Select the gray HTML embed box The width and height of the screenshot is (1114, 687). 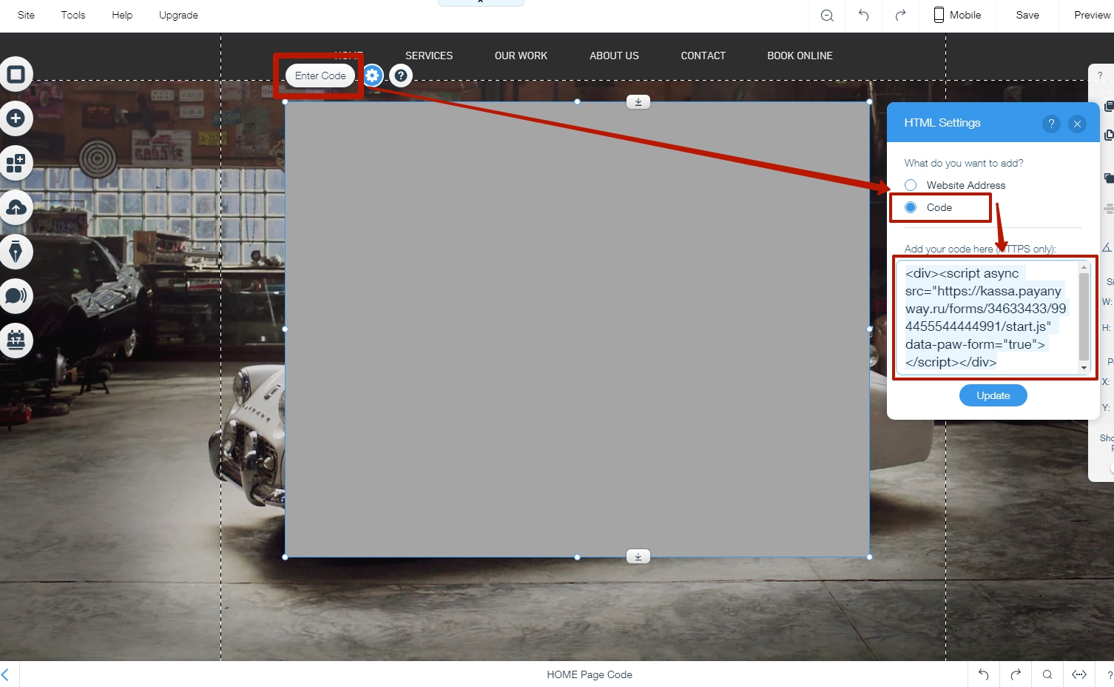[x=577, y=329]
